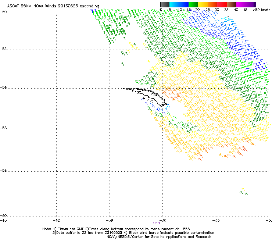Click the cyan-to-blue 5–15 knots gradient segment

(179, 4)
